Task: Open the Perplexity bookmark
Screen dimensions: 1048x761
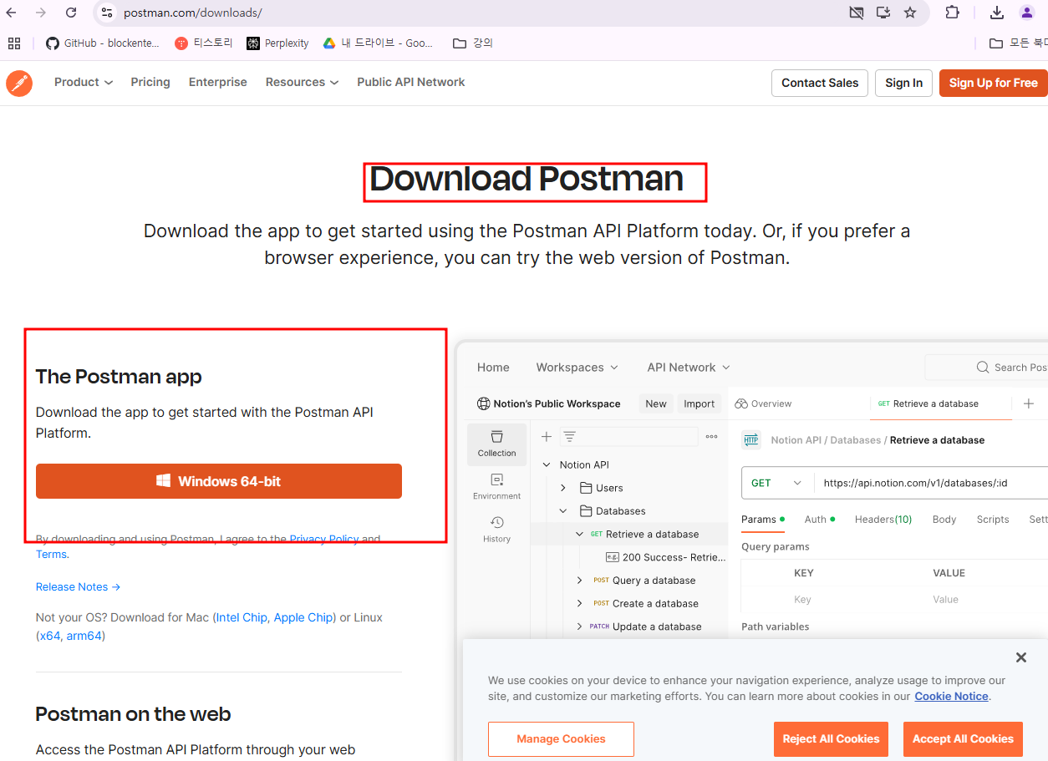Action: (x=277, y=43)
